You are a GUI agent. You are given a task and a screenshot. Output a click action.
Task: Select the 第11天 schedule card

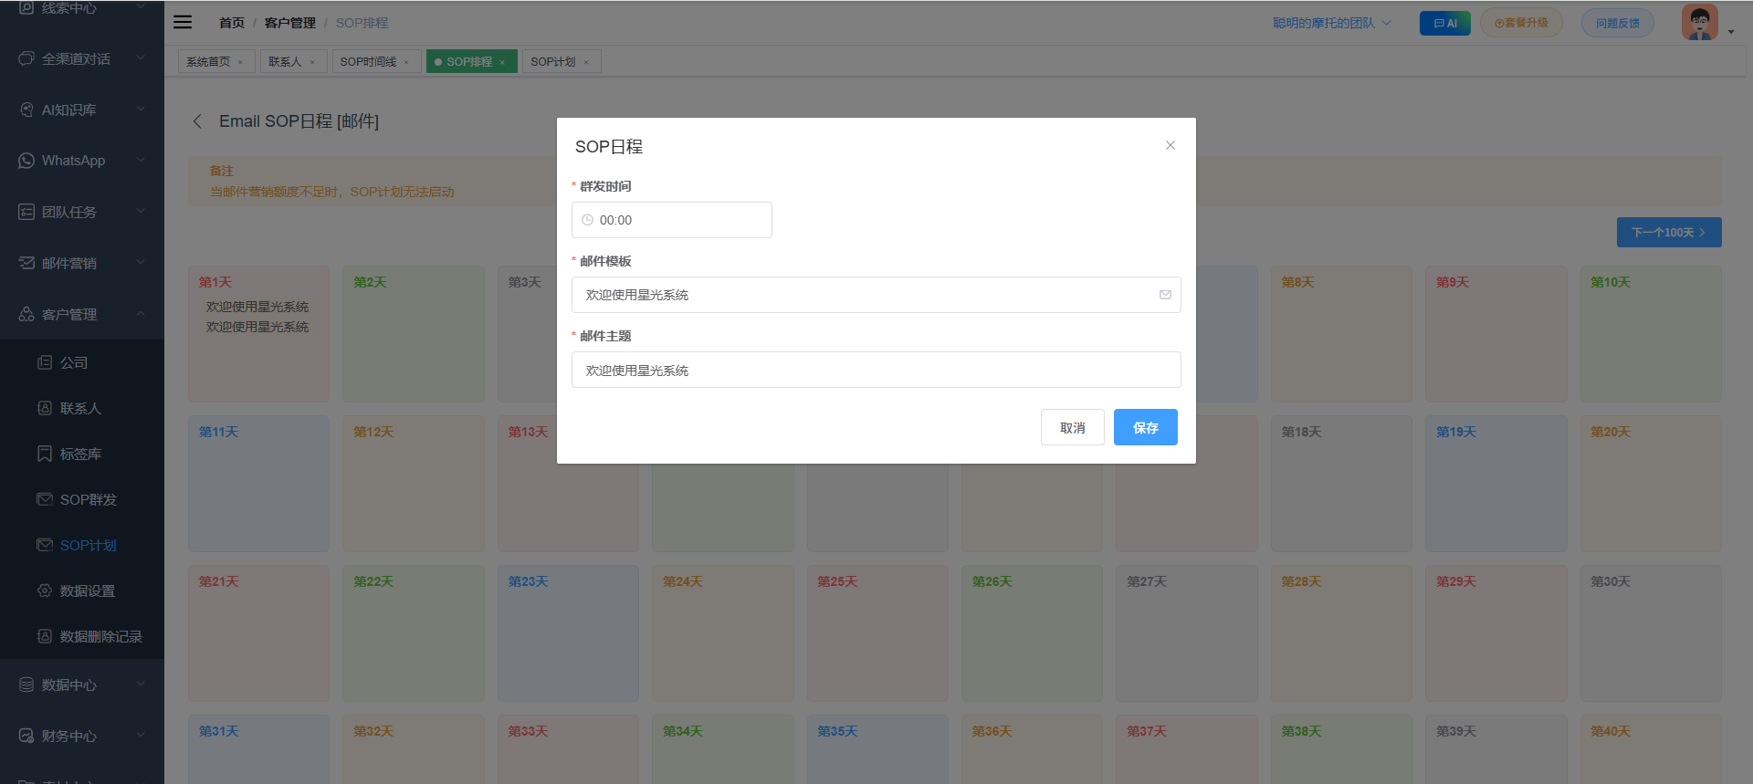pos(258,484)
